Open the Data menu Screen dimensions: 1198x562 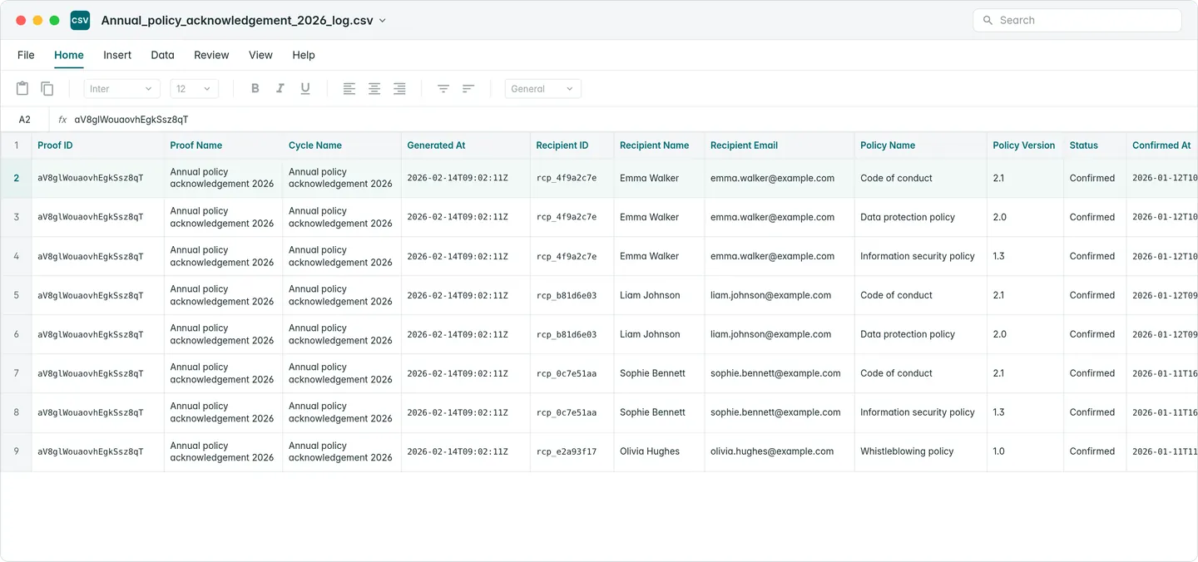(x=163, y=55)
